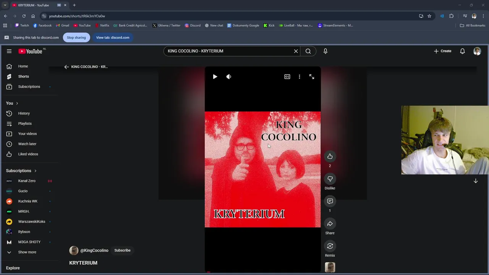Screen dimensions: 489x275
Task: Open the sound thumbnail below Remix
Action: [x=330, y=267]
